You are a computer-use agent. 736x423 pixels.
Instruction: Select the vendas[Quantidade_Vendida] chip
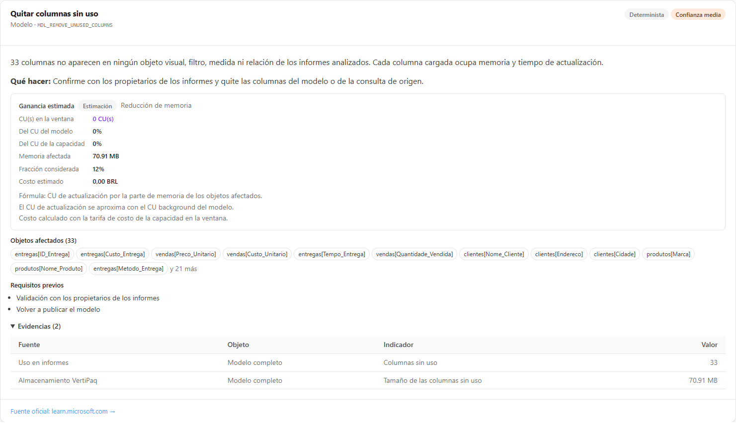pos(414,254)
